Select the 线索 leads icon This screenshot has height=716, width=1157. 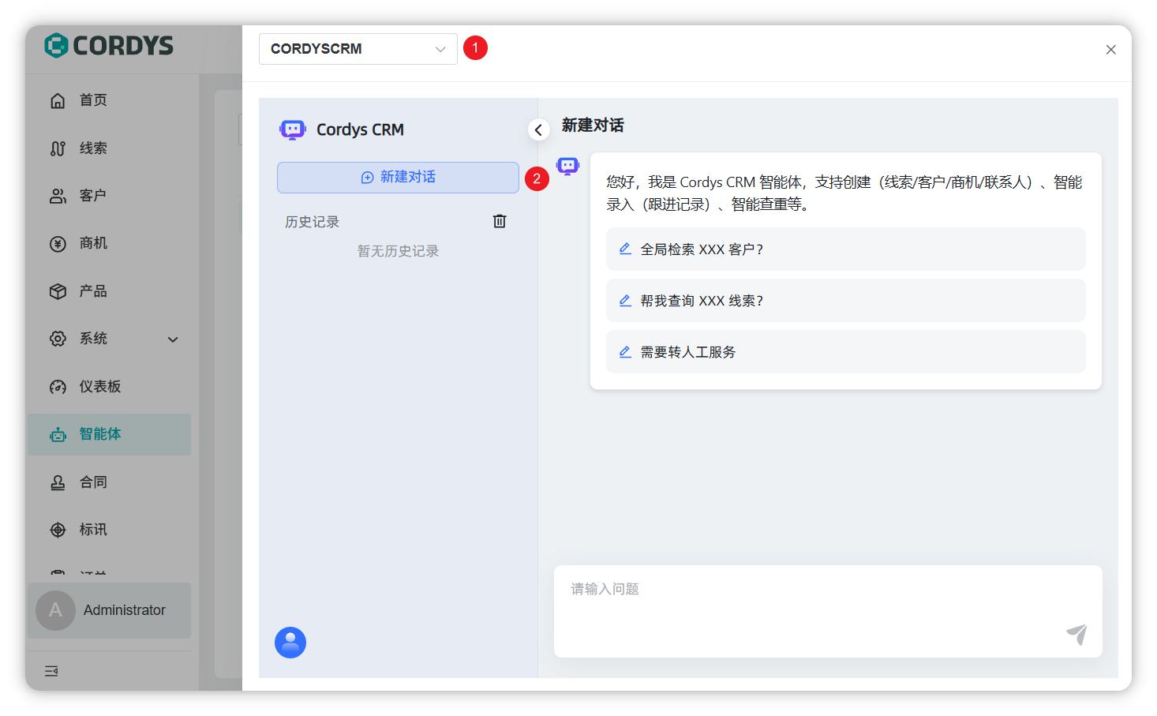[58, 148]
